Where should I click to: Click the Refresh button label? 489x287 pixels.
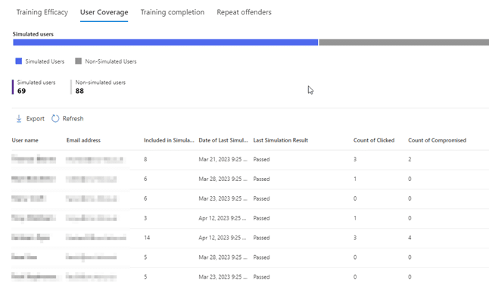73,119
